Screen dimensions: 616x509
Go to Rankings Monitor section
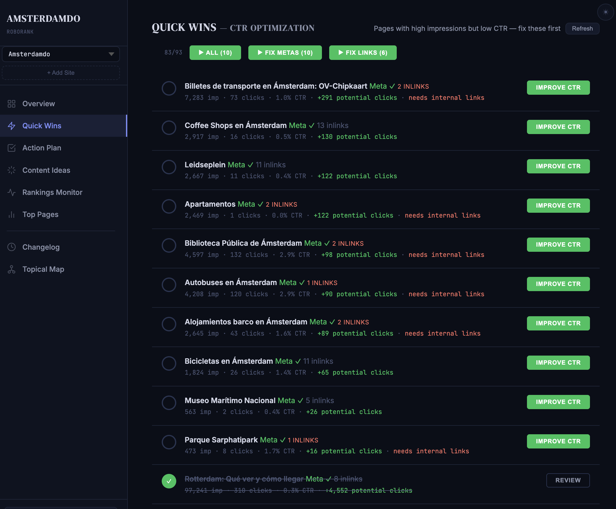[52, 192]
